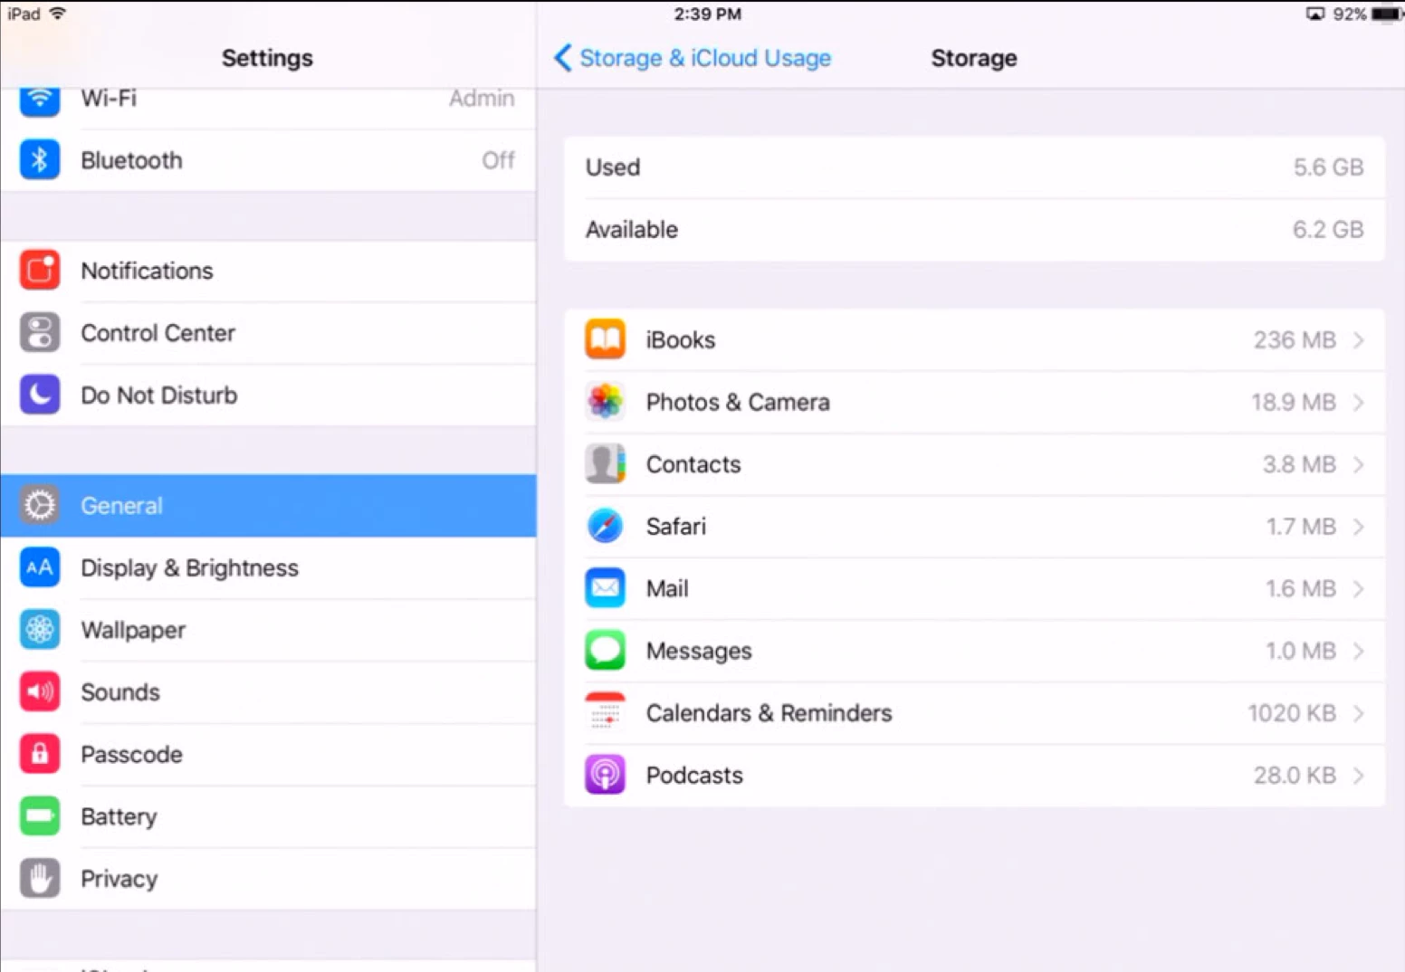This screenshot has height=972, width=1405.
Task: Expand Photos & Camera row chevron
Action: click(x=1358, y=403)
